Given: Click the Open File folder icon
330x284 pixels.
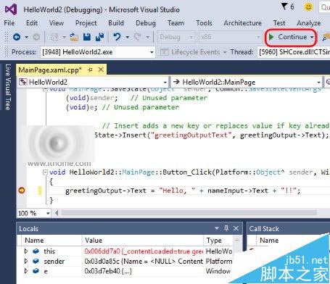Looking at the screenshot, I should (74, 37).
